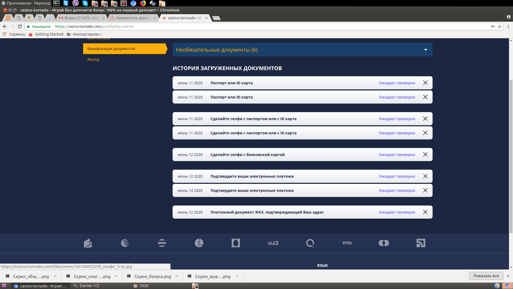Open dropdown arrow next to Скрин_бонуса.png download
Screen dimensions: 513x289
click(177, 276)
